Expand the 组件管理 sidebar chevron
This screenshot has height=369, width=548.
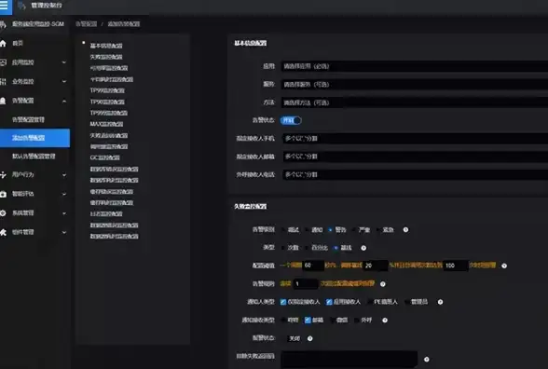click(64, 232)
